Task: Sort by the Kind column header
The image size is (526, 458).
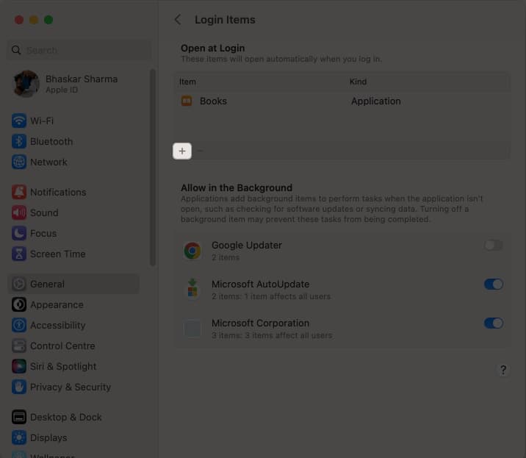Action: point(358,82)
